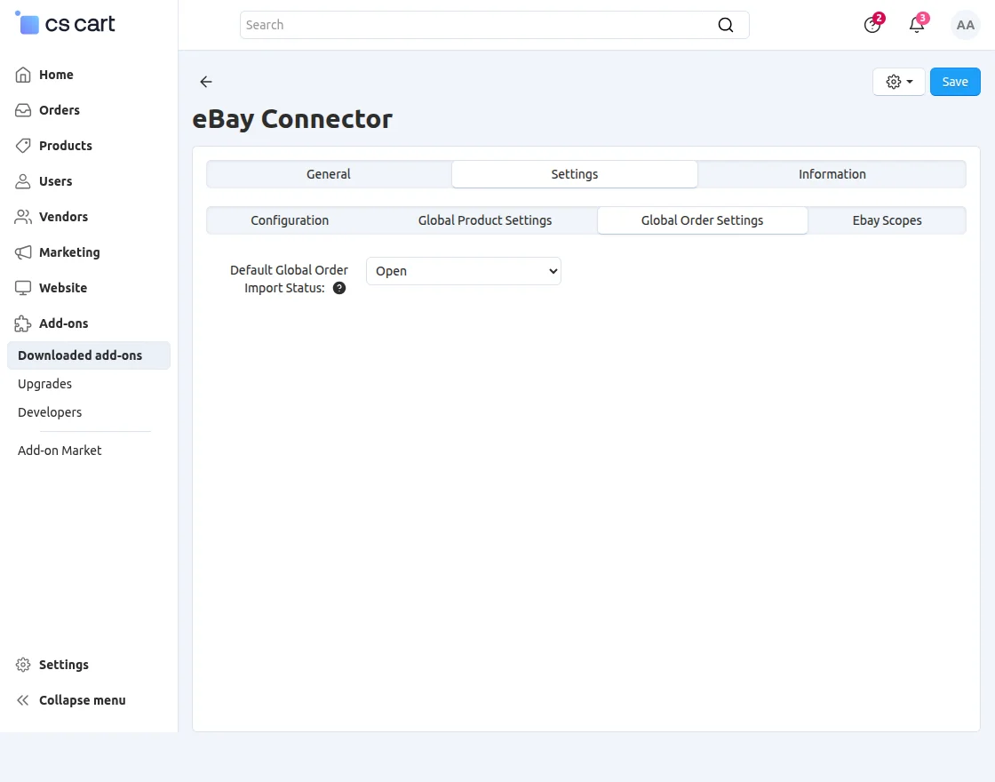Click the CS-Cart logo
This screenshot has width=995, height=782.
click(65, 24)
